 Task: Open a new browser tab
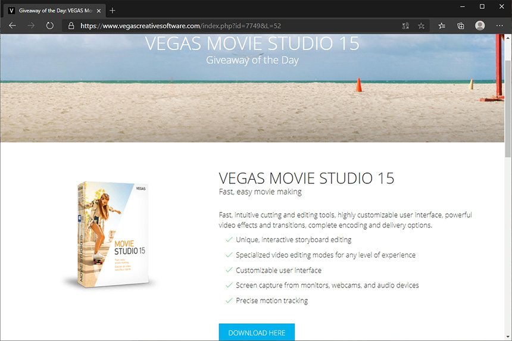(113, 11)
